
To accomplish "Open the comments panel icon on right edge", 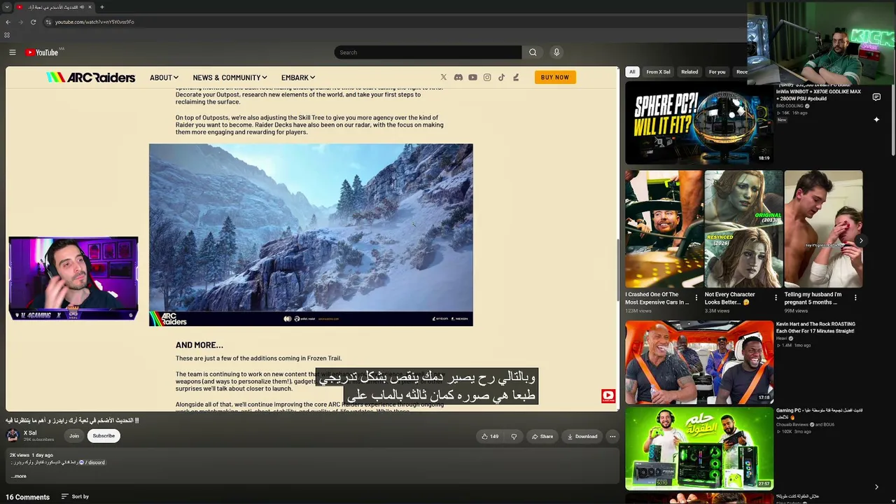I will tap(876, 97).
